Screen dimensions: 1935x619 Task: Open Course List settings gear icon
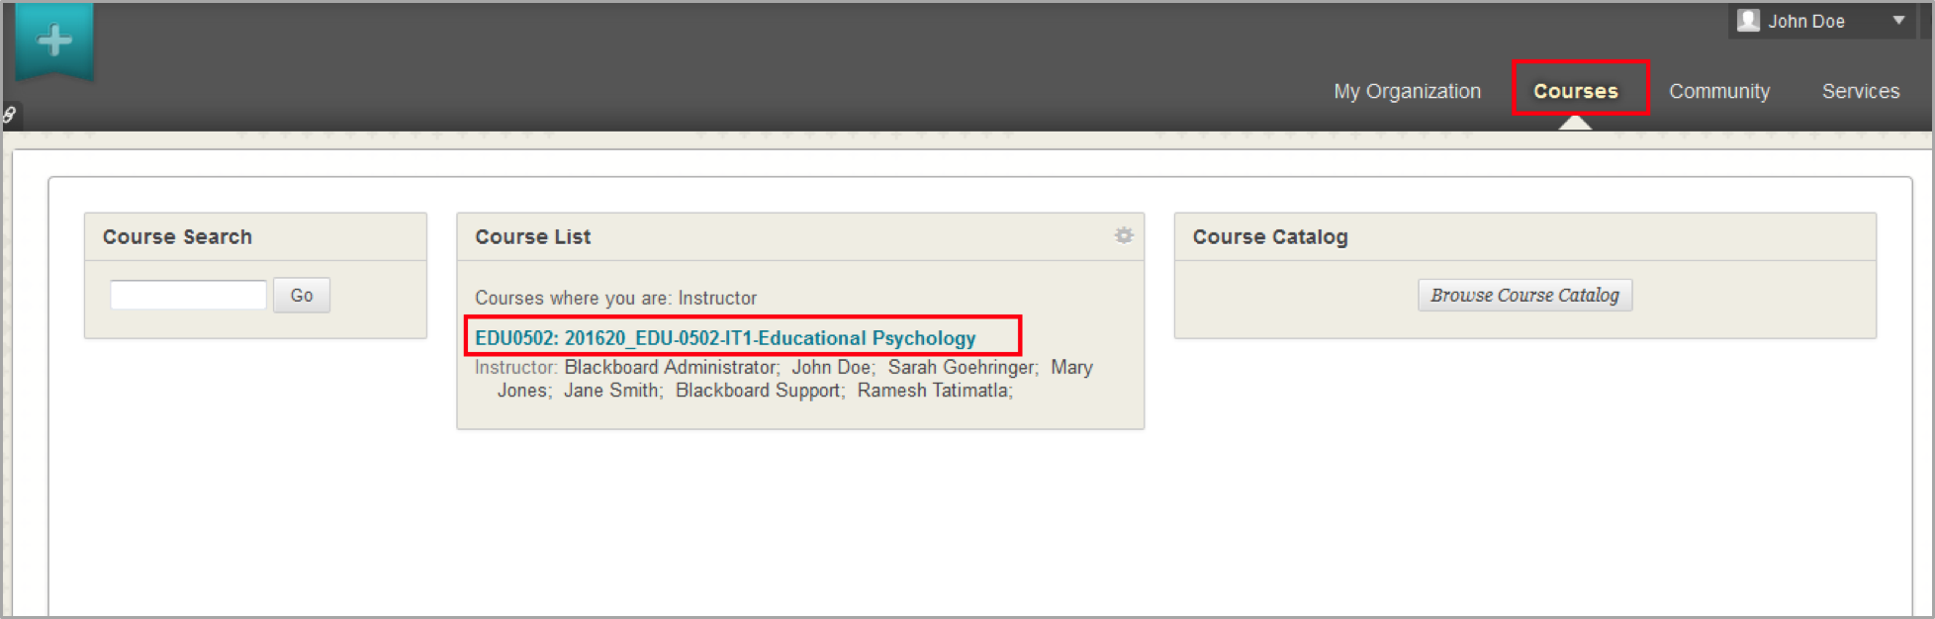(x=1124, y=235)
